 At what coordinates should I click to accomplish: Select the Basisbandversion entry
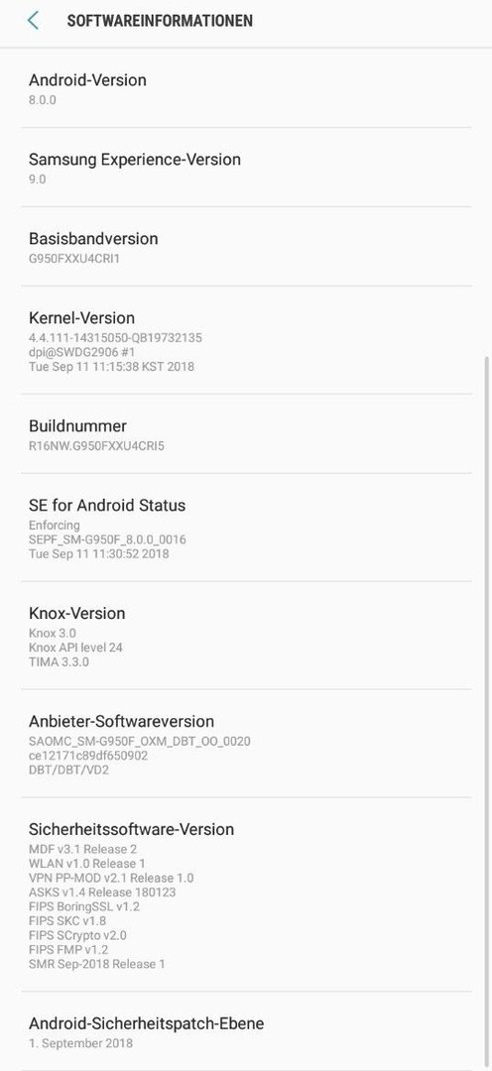246,247
